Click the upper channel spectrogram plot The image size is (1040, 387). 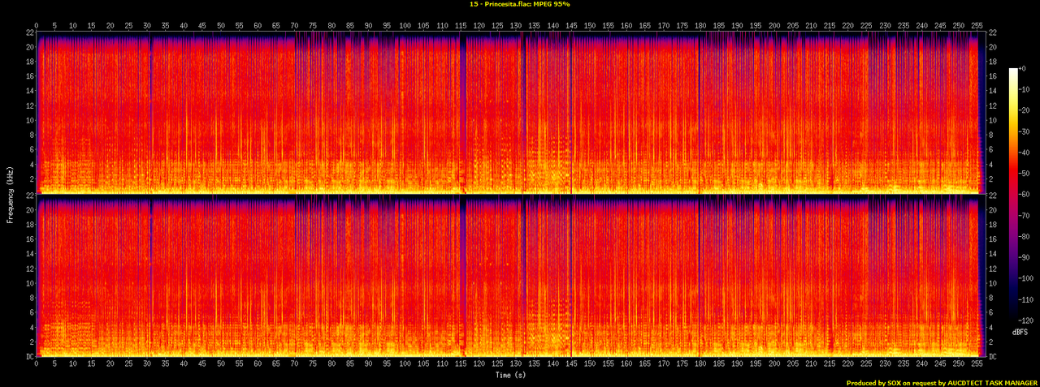pos(510,112)
